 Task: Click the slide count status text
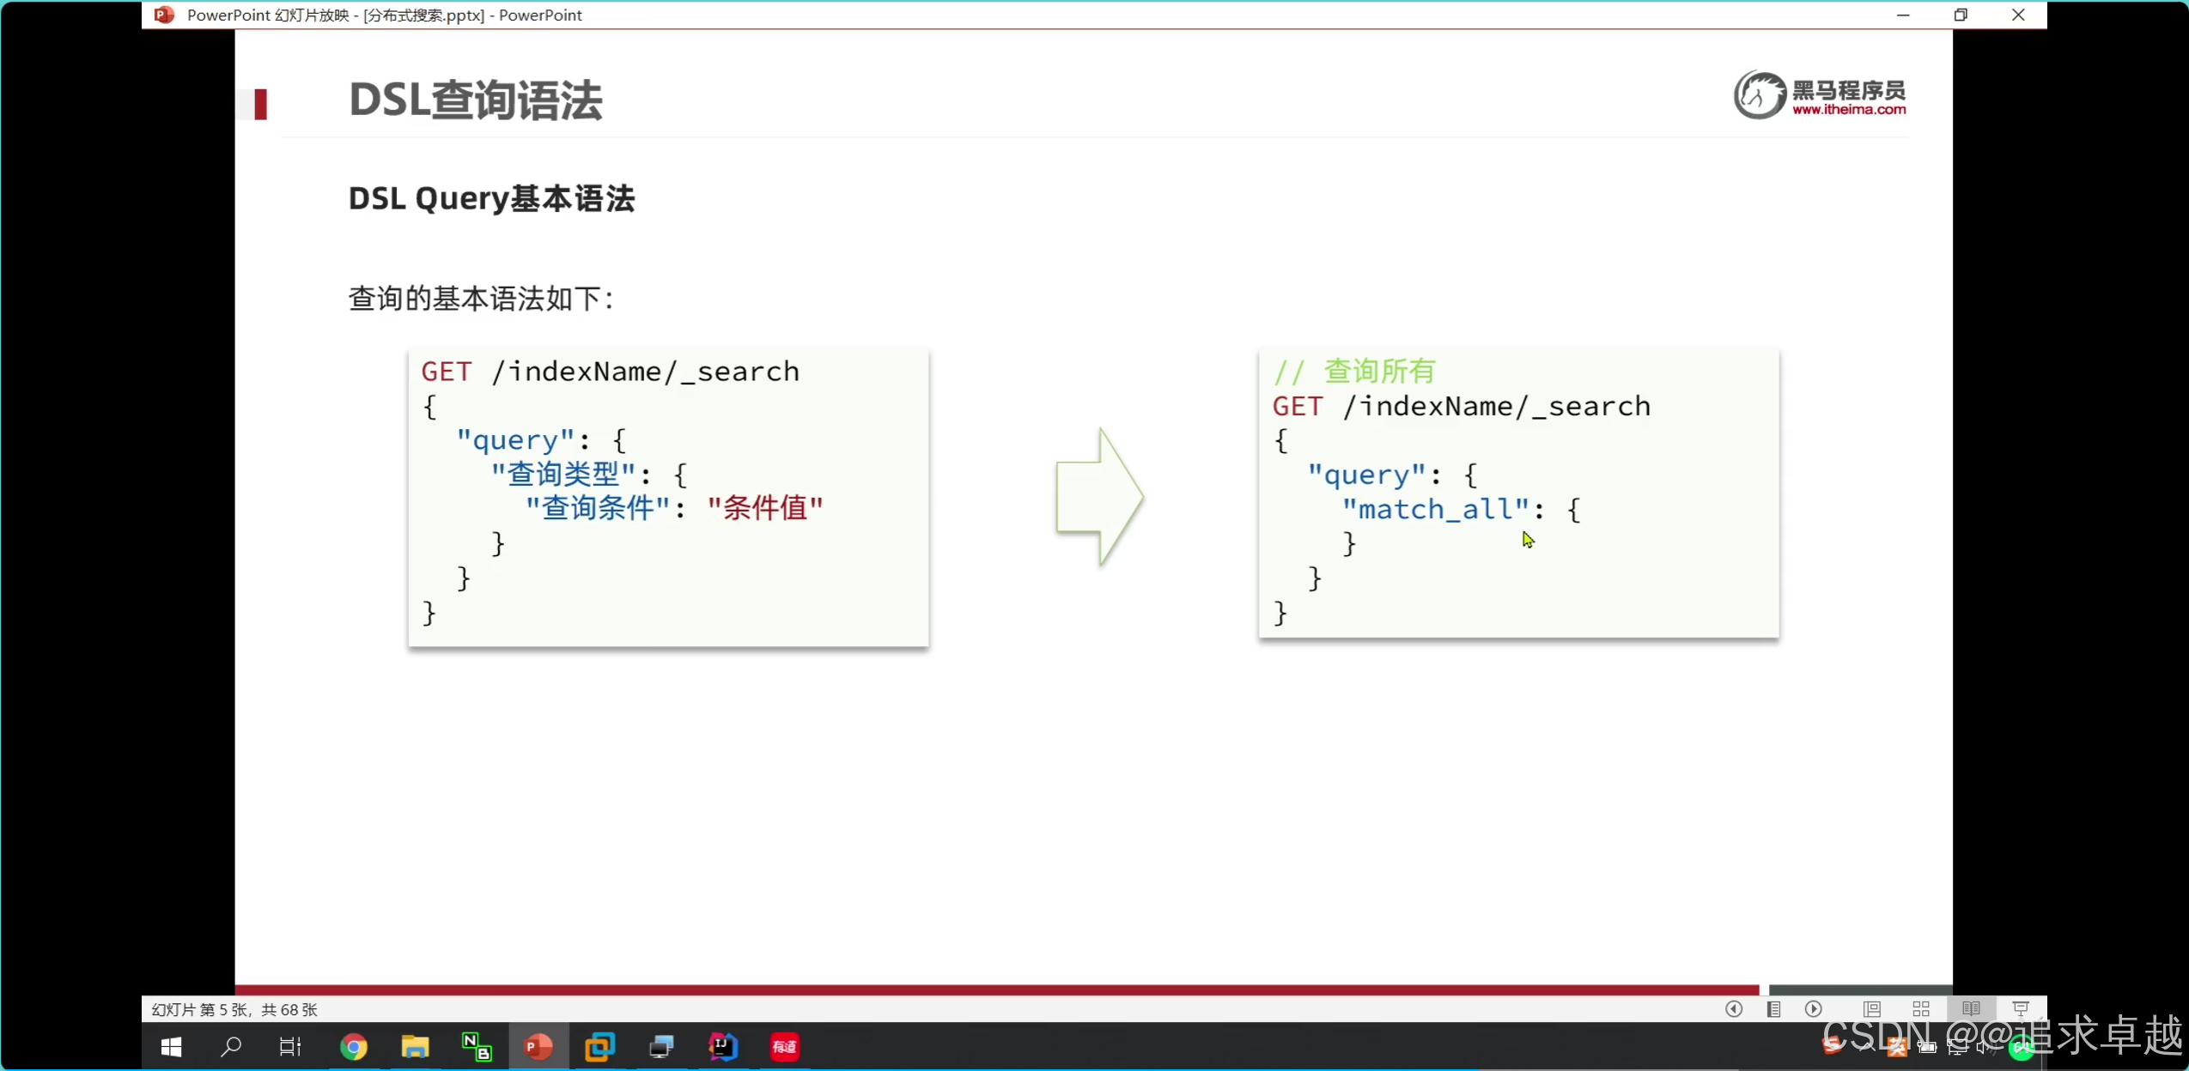click(234, 1009)
